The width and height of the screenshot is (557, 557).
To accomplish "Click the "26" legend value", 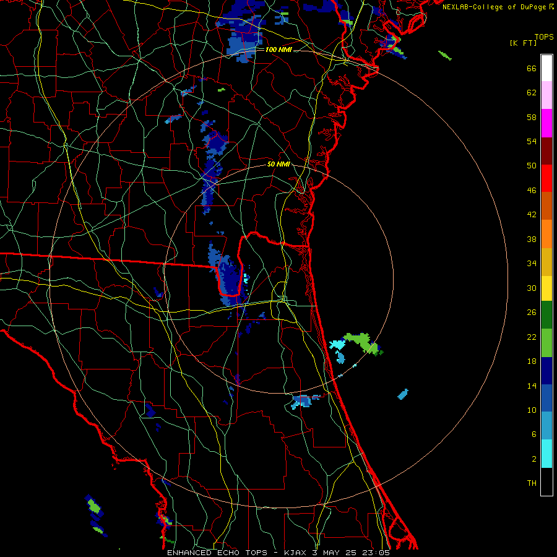I will (x=532, y=313).
